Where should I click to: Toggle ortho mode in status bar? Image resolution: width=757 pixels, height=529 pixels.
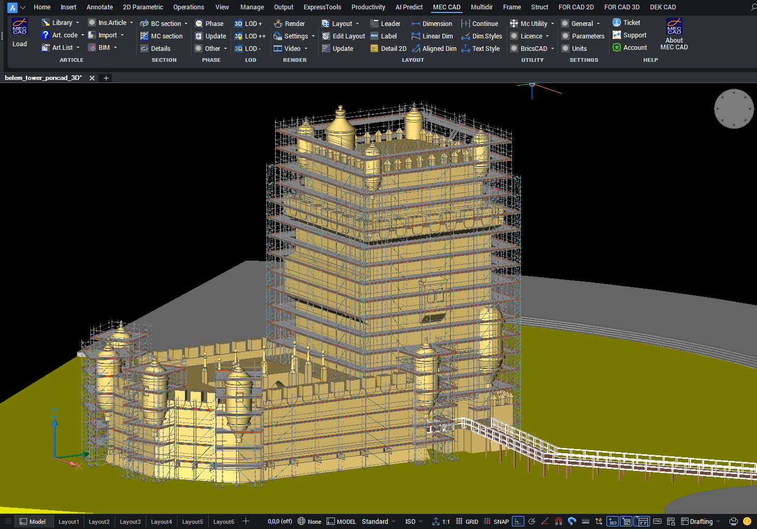point(518,522)
